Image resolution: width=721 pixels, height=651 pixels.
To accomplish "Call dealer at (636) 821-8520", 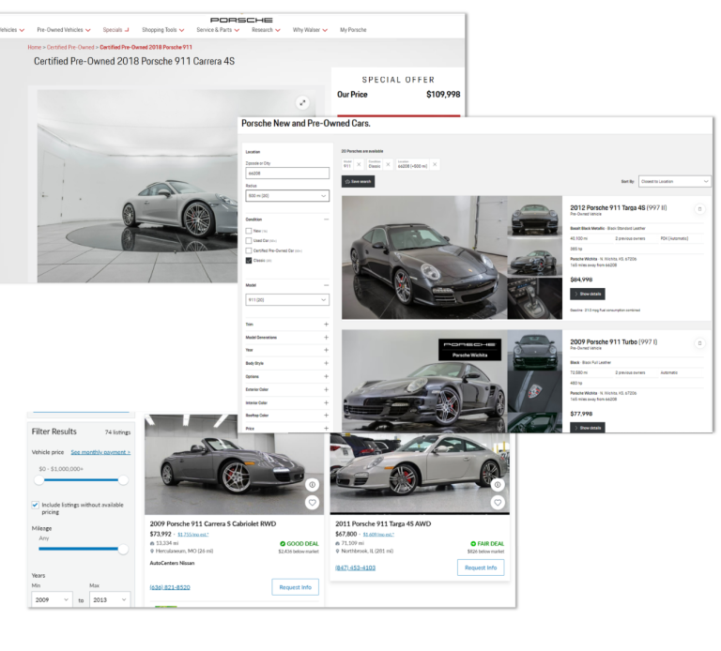I will click(x=170, y=587).
